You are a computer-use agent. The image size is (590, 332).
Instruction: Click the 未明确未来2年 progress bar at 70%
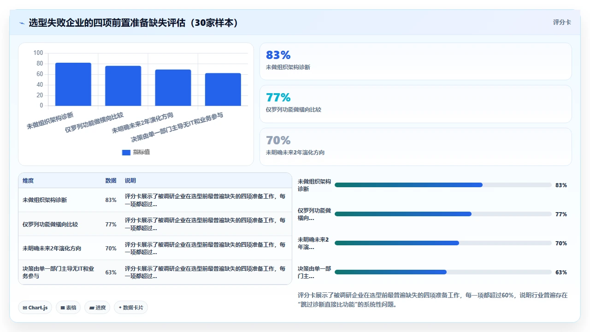pyautogui.click(x=443, y=243)
